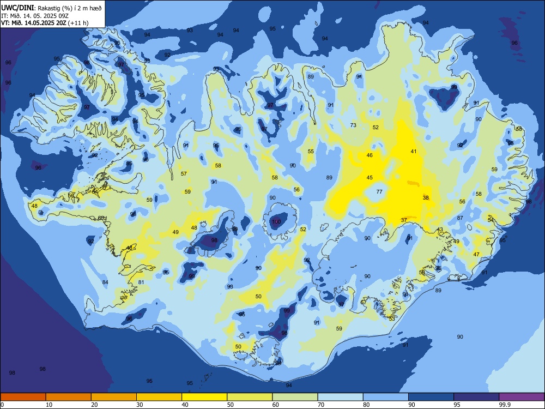Click the '(+11 h)' forecast offset text
This screenshot has width=545, height=409.
pyautogui.click(x=78, y=23)
